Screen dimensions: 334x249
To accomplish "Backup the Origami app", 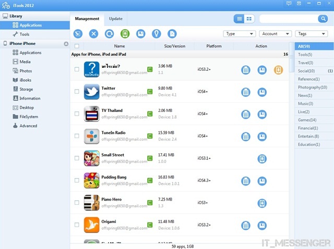I will tap(262, 226).
